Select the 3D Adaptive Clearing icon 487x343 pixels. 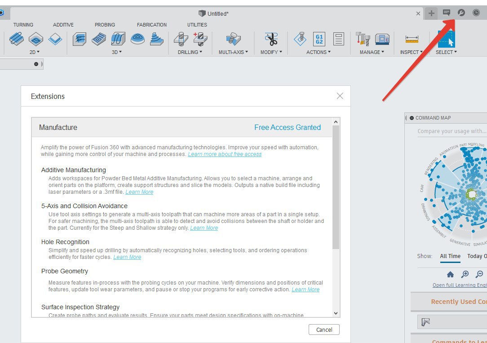coord(80,39)
